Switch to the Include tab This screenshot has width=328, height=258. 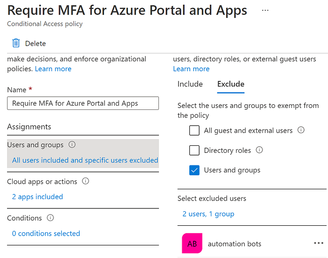tap(190, 84)
